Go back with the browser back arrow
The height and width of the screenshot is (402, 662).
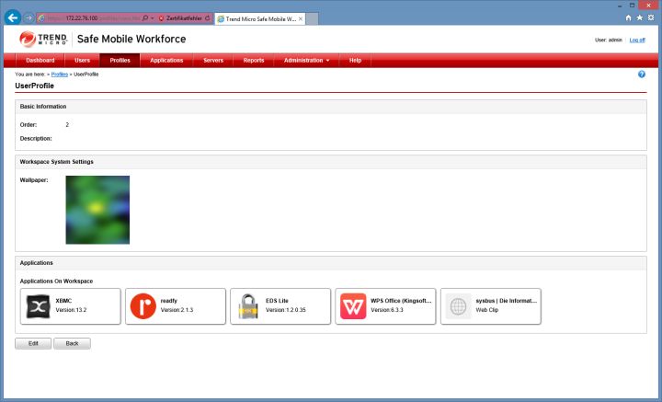point(13,17)
